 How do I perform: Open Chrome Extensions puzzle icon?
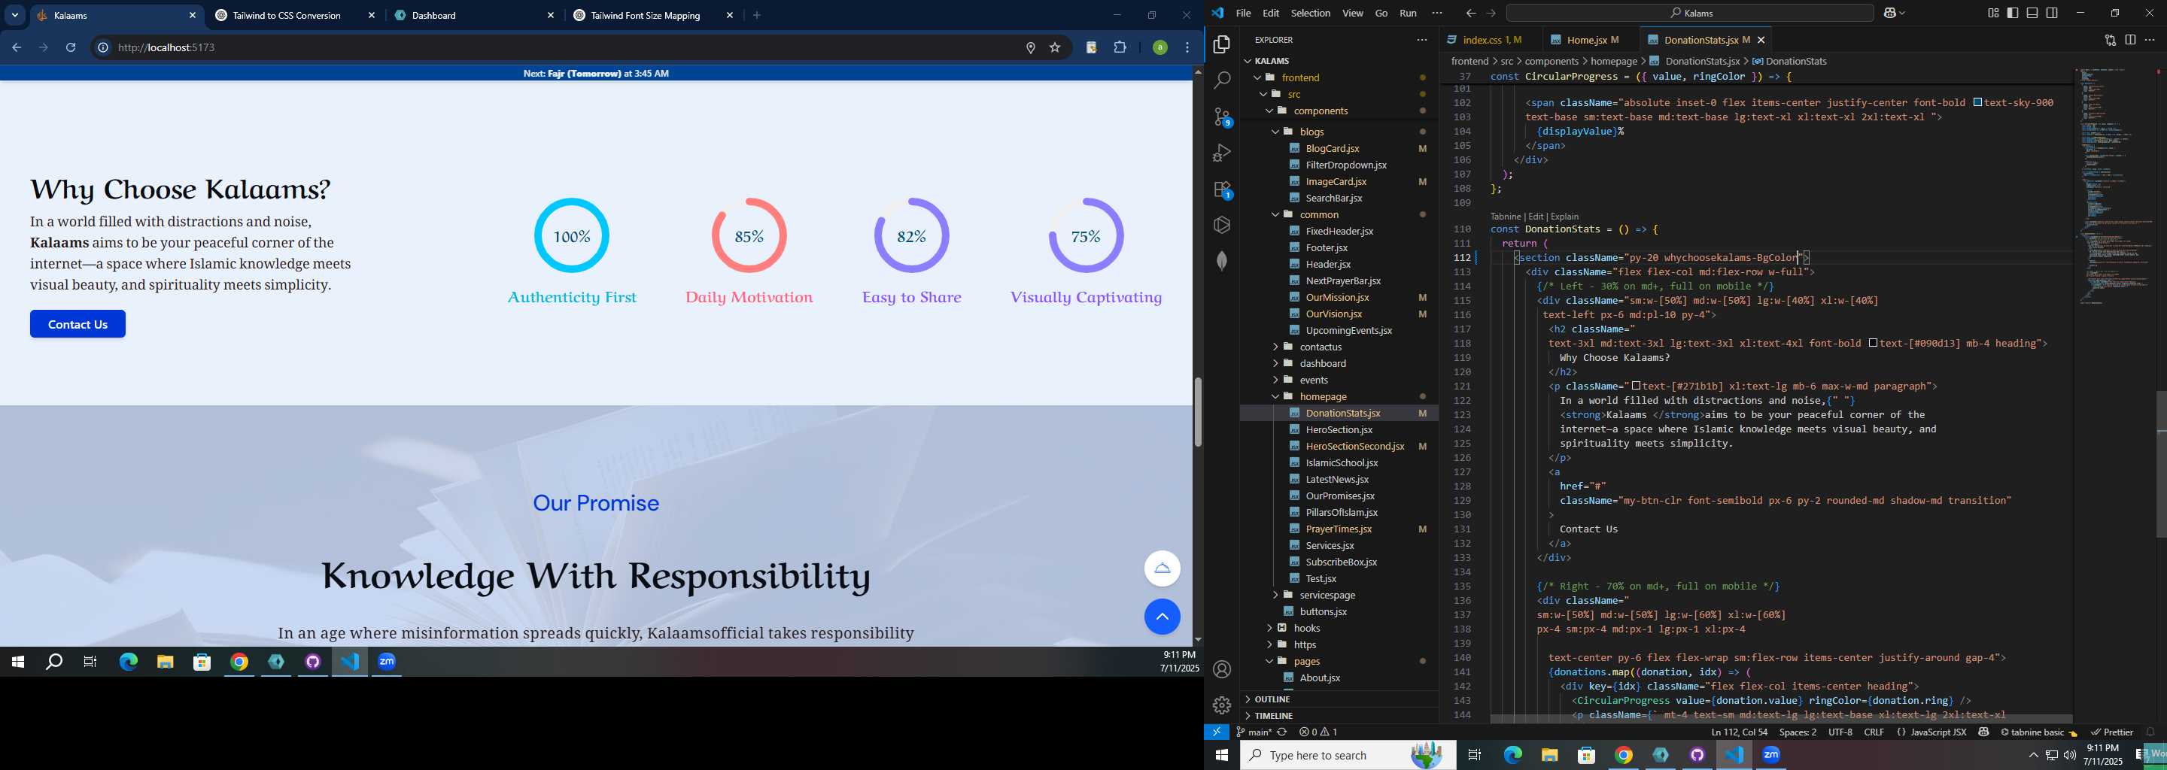[x=1120, y=48]
